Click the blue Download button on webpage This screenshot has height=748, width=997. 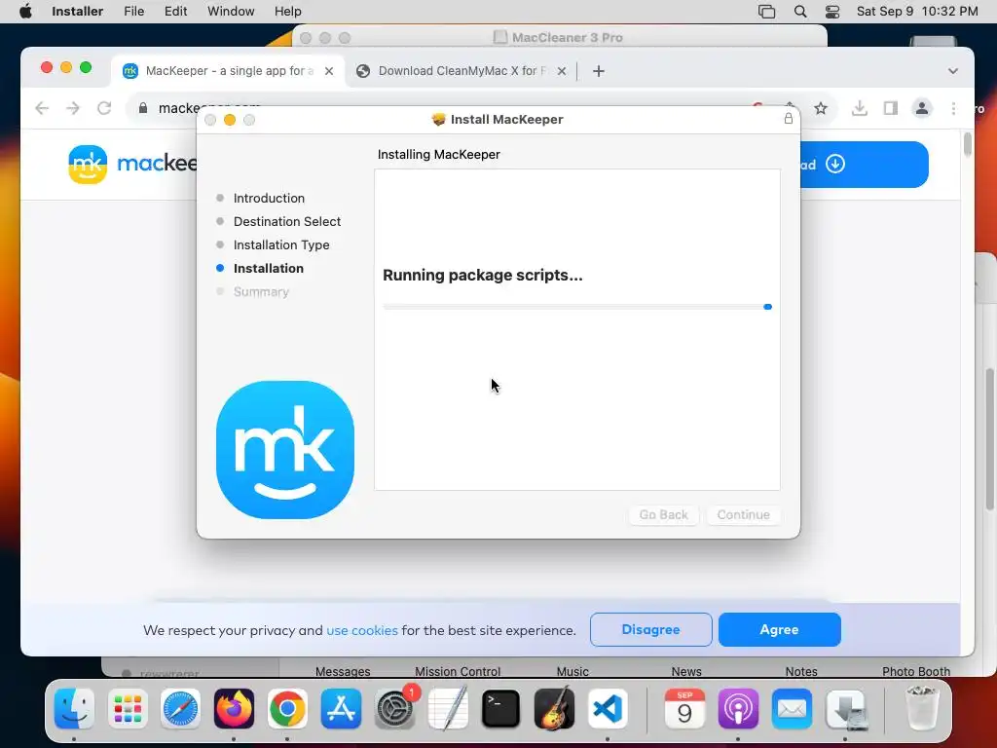865,164
